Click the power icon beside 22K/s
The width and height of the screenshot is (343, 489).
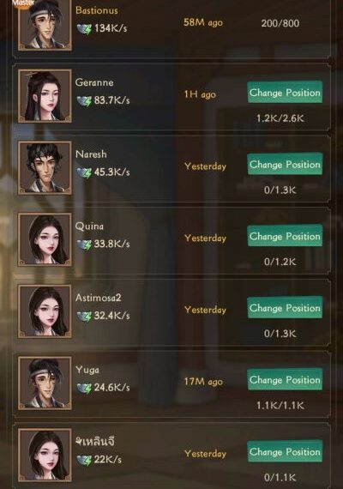coord(84,460)
